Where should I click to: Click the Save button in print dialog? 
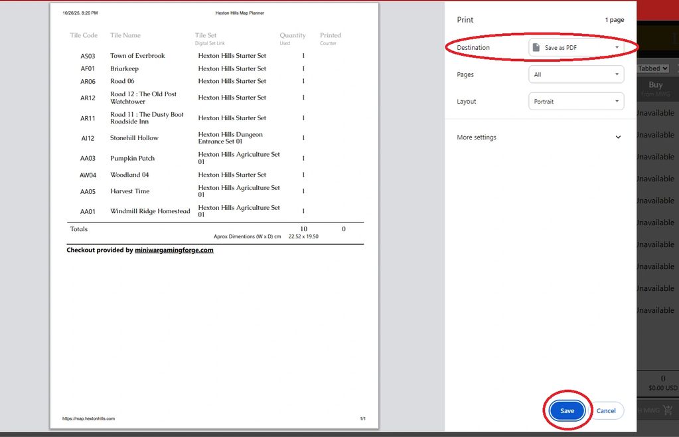point(567,410)
